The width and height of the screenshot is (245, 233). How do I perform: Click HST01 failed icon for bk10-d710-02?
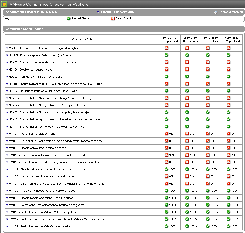(187, 84)
